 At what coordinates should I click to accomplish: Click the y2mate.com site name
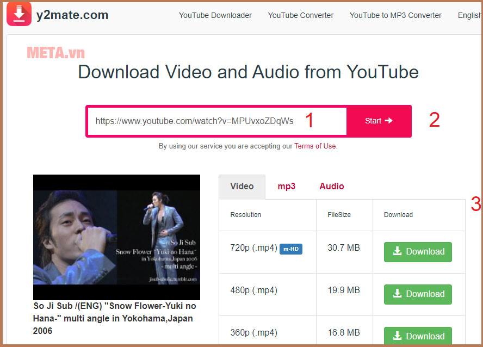[72, 15]
